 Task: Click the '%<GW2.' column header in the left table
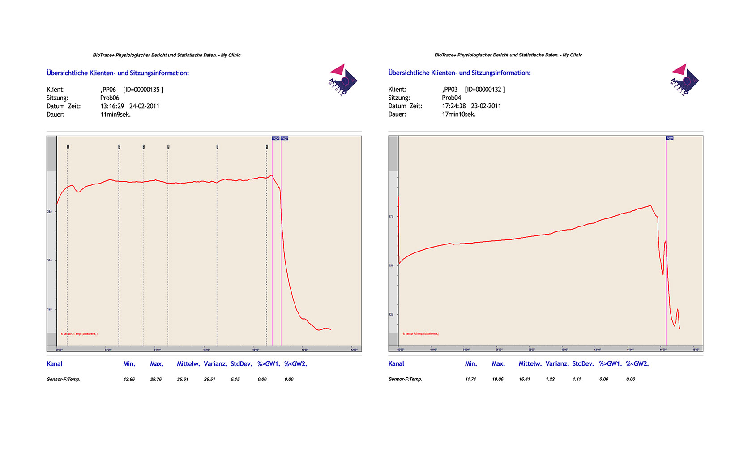click(295, 364)
